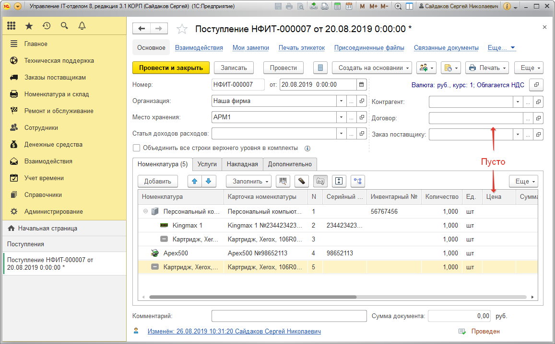
Task: Expand the Организация dropdown
Action: point(341,101)
